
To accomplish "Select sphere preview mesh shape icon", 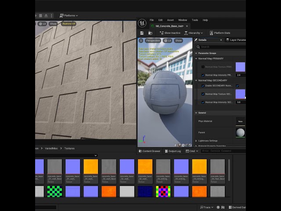I will (180, 145).
